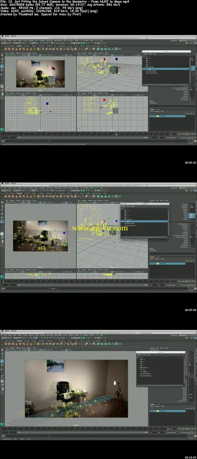Pick the highlighted Move tool in top frame toolbox
The image size is (197, 459).
[x=2, y=67]
